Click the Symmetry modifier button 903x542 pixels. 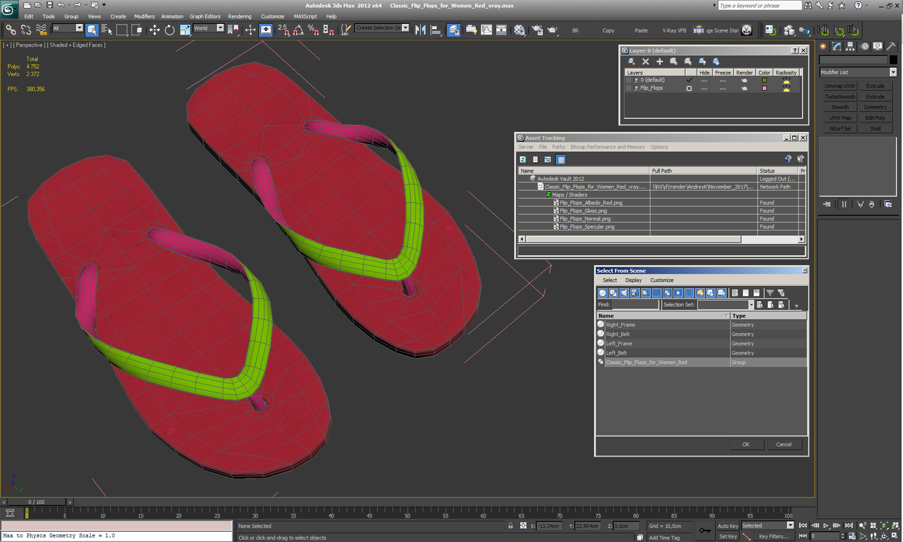pos(875,107)
